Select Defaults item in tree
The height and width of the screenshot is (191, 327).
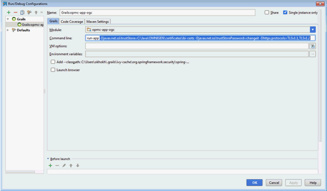(x=23, y=30)
